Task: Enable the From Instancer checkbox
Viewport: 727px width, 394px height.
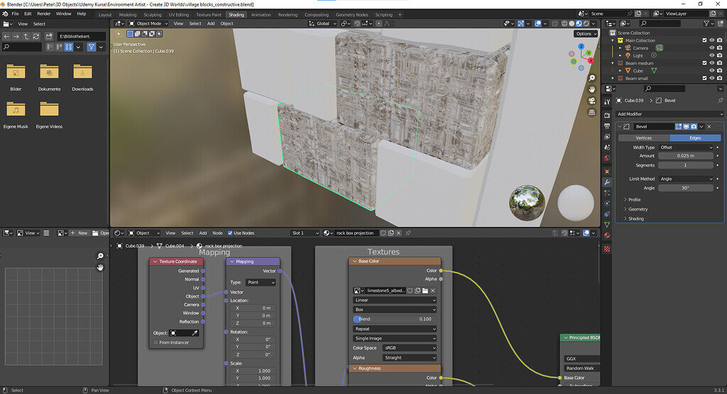Action: (x=156, y=343)
